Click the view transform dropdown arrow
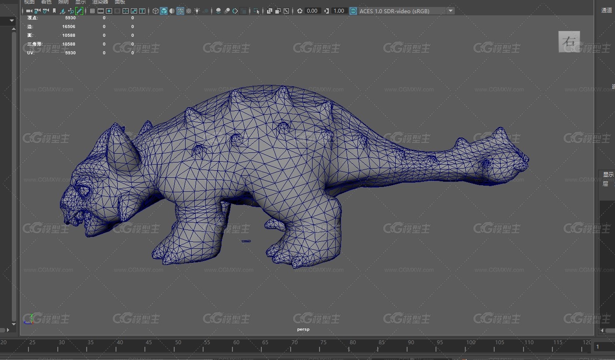The width and height of the screenshot is (615, 360). [450, 11]
